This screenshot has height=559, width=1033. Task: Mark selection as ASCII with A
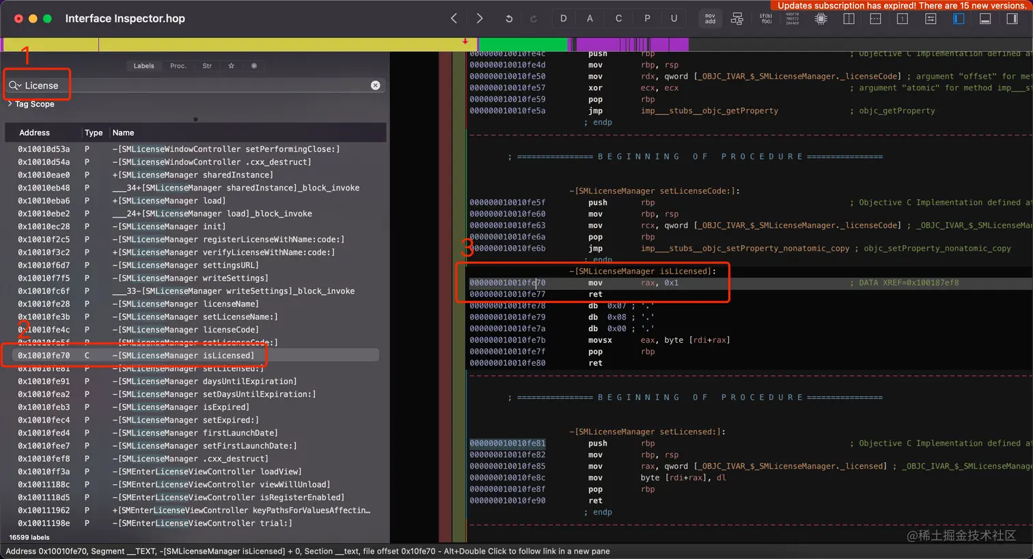tap(590, 18)
